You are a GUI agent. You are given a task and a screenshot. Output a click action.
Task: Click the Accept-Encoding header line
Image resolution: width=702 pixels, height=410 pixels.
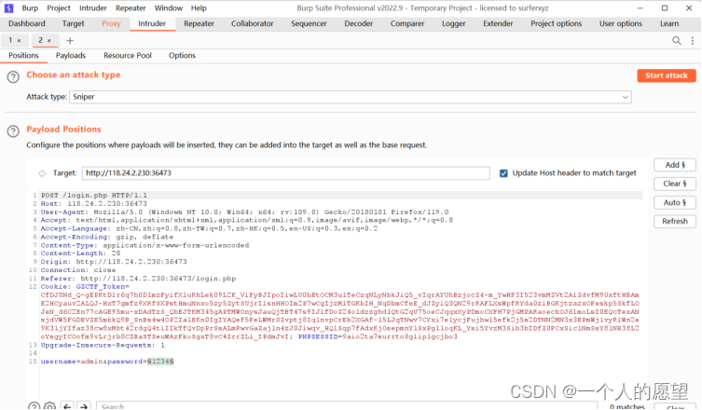pos(106,238)
